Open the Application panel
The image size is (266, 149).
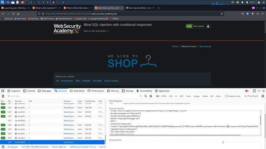[162, 91]
